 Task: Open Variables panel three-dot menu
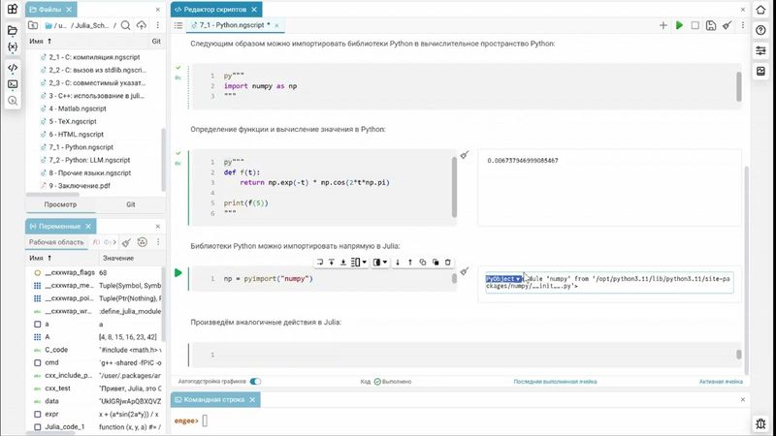coord(158,242)
